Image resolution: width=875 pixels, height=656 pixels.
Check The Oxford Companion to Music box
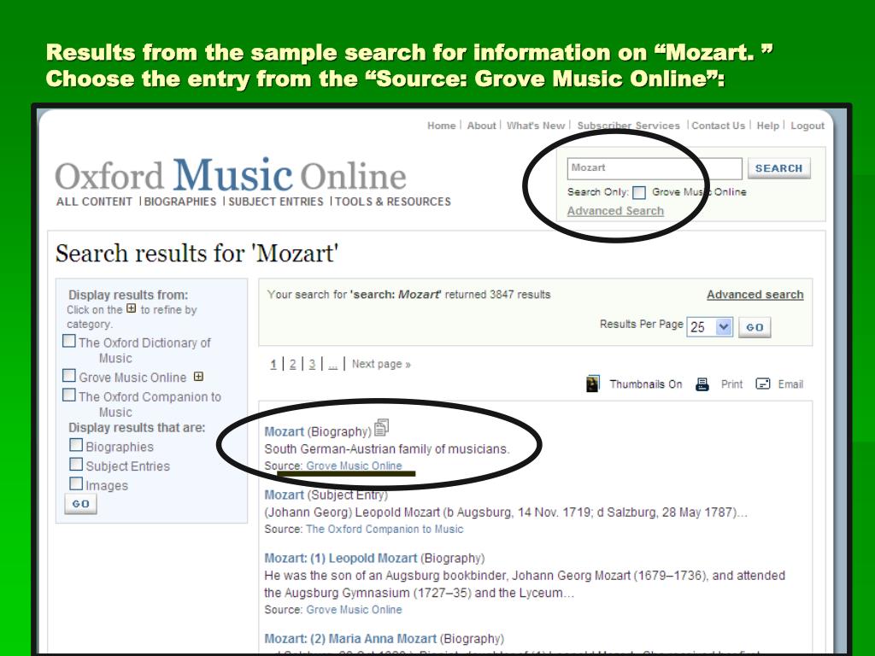click(x=69, y=395)
